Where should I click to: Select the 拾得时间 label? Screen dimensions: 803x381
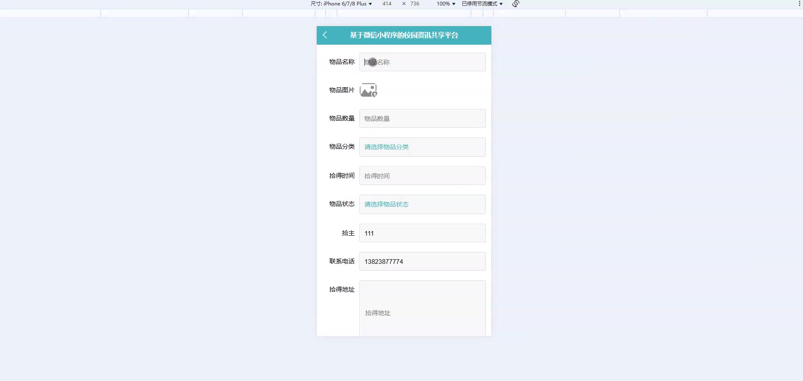342,175
